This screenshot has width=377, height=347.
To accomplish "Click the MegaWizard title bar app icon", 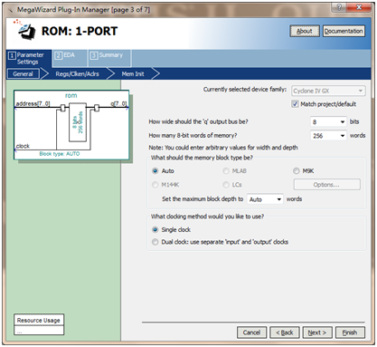I will coord(11,10).
